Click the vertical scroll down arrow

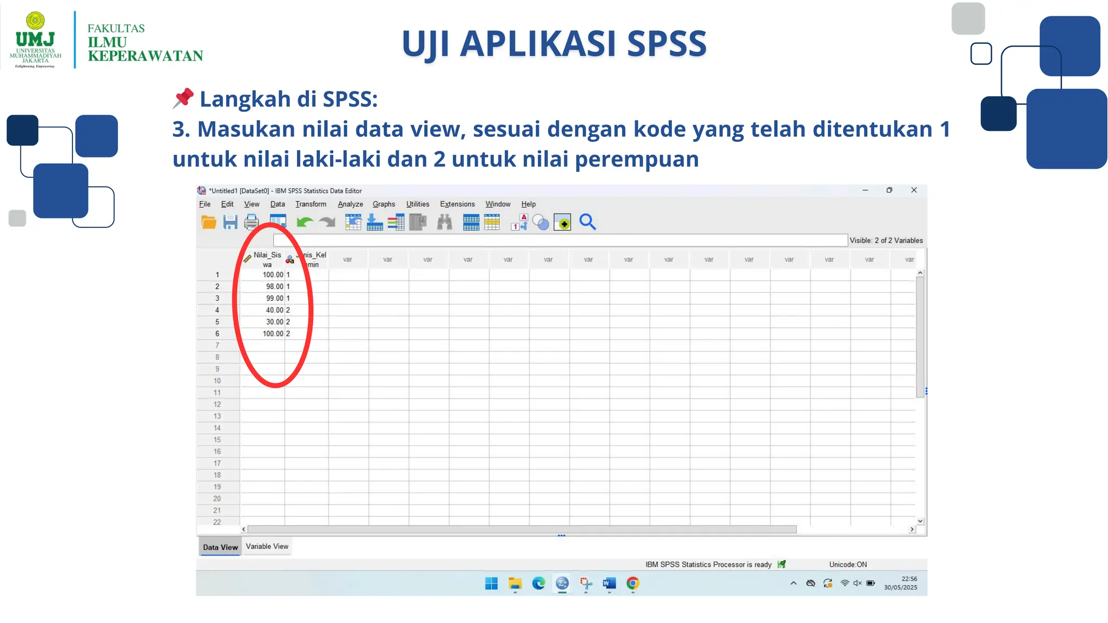point(920,521)
